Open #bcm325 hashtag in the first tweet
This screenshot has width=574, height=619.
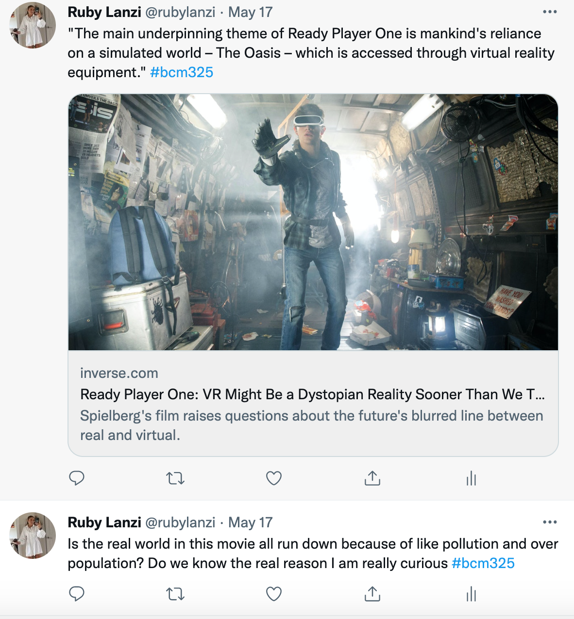(182, 72)
